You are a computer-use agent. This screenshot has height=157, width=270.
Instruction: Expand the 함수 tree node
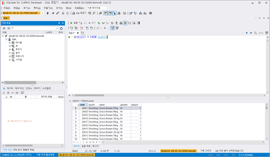point(10,53)
